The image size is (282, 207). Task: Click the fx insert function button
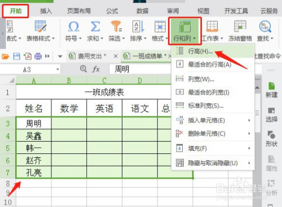tap(96, 69)
